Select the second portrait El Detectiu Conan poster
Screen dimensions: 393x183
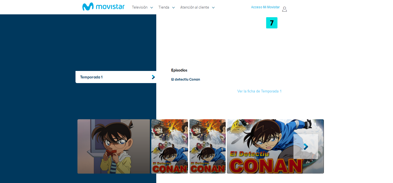point(207,146)
